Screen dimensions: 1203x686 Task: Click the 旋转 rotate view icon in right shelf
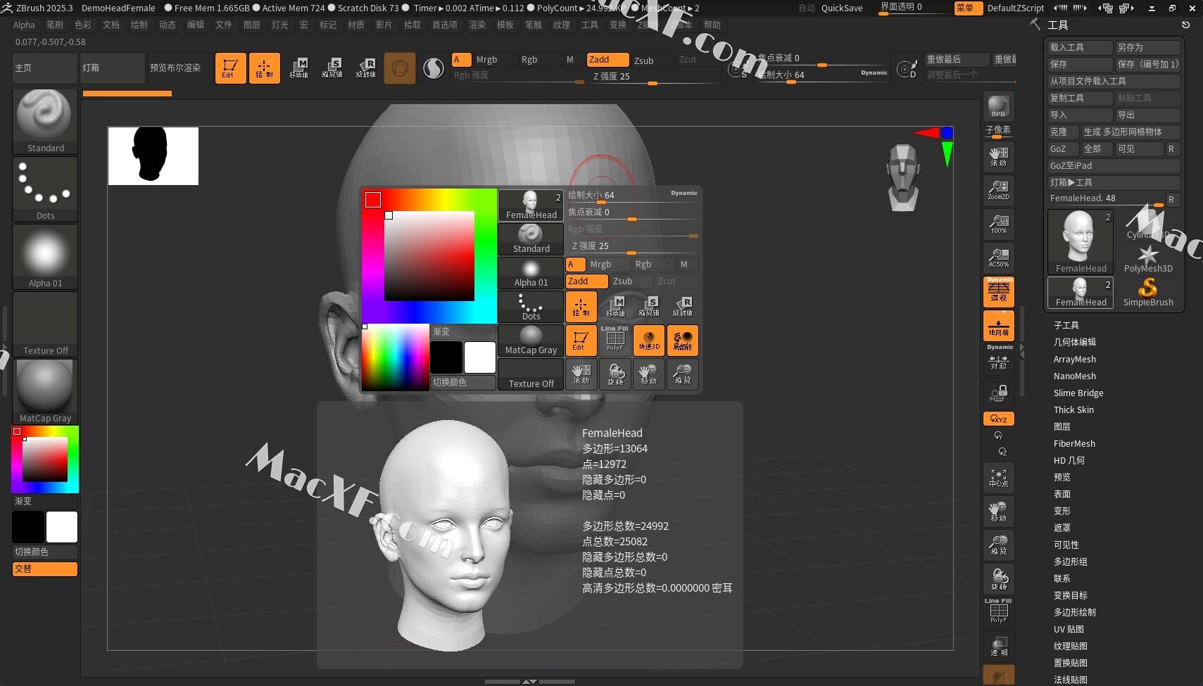998,579
